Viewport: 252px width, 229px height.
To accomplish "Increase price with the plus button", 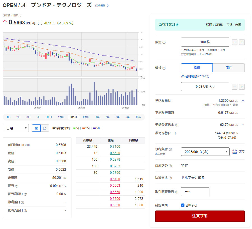I will 242,87.
